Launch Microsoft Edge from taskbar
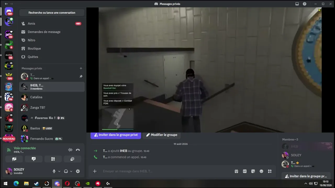Image resolution: width=335 pixels, height=188 pixels. pos(16,184)
